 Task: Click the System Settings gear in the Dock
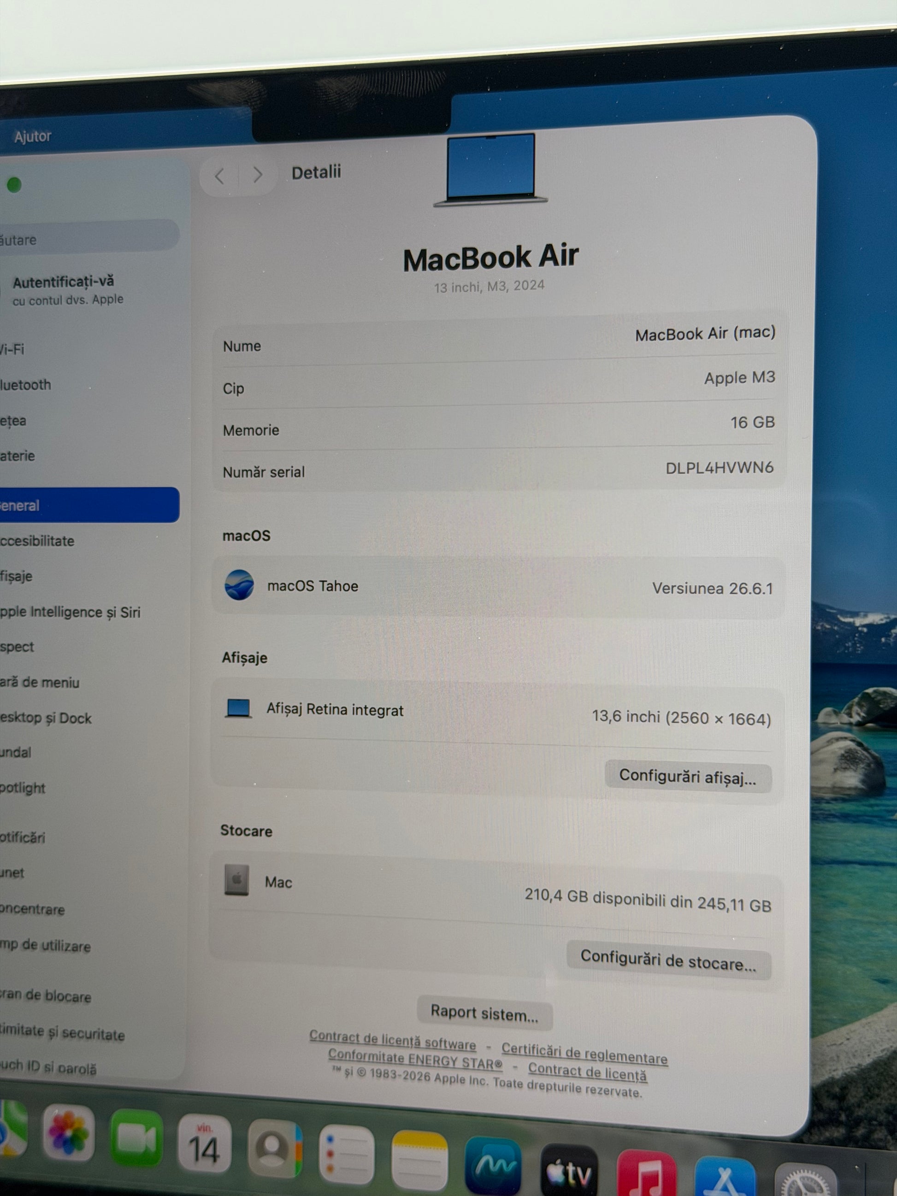(x=806, y=1180)
